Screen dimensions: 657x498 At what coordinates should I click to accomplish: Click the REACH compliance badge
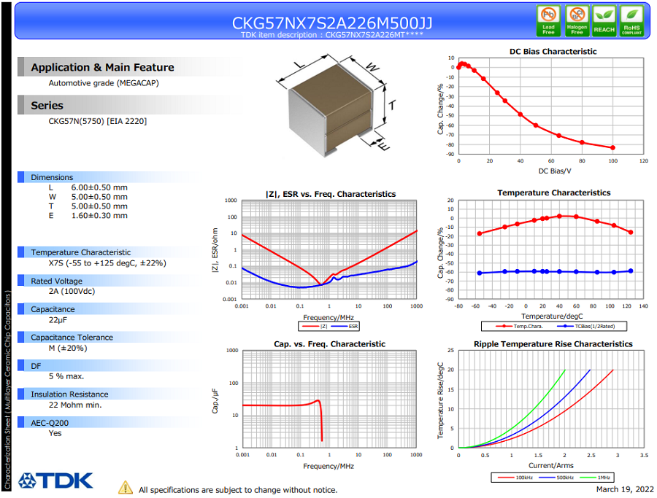[x=604, y=21]
